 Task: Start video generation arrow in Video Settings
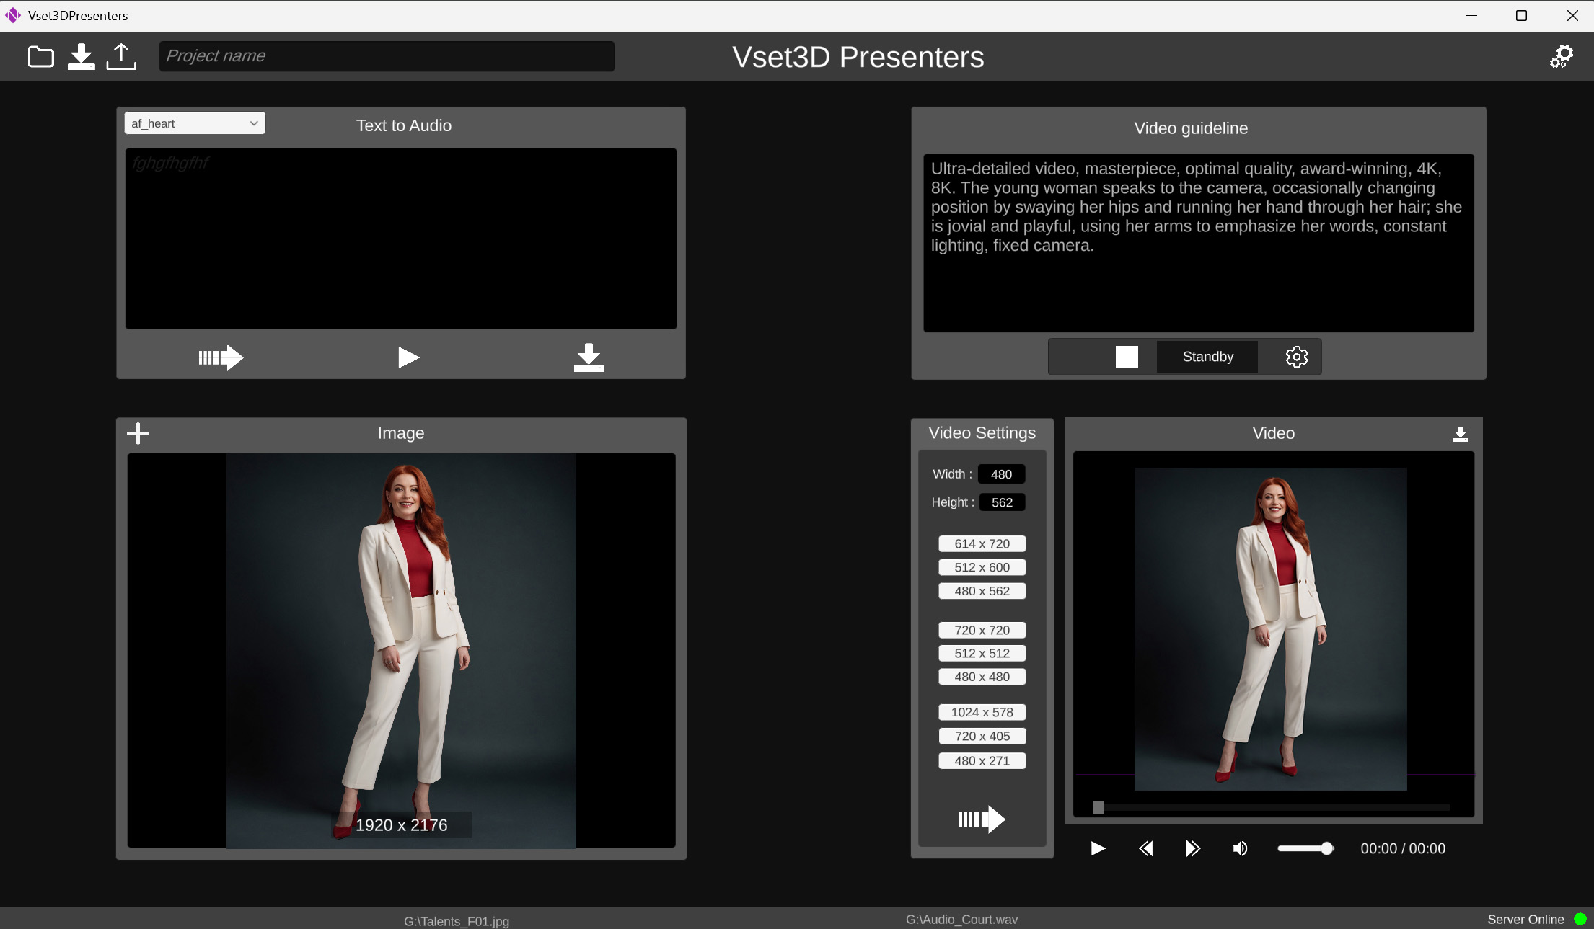tap(982, 819)
